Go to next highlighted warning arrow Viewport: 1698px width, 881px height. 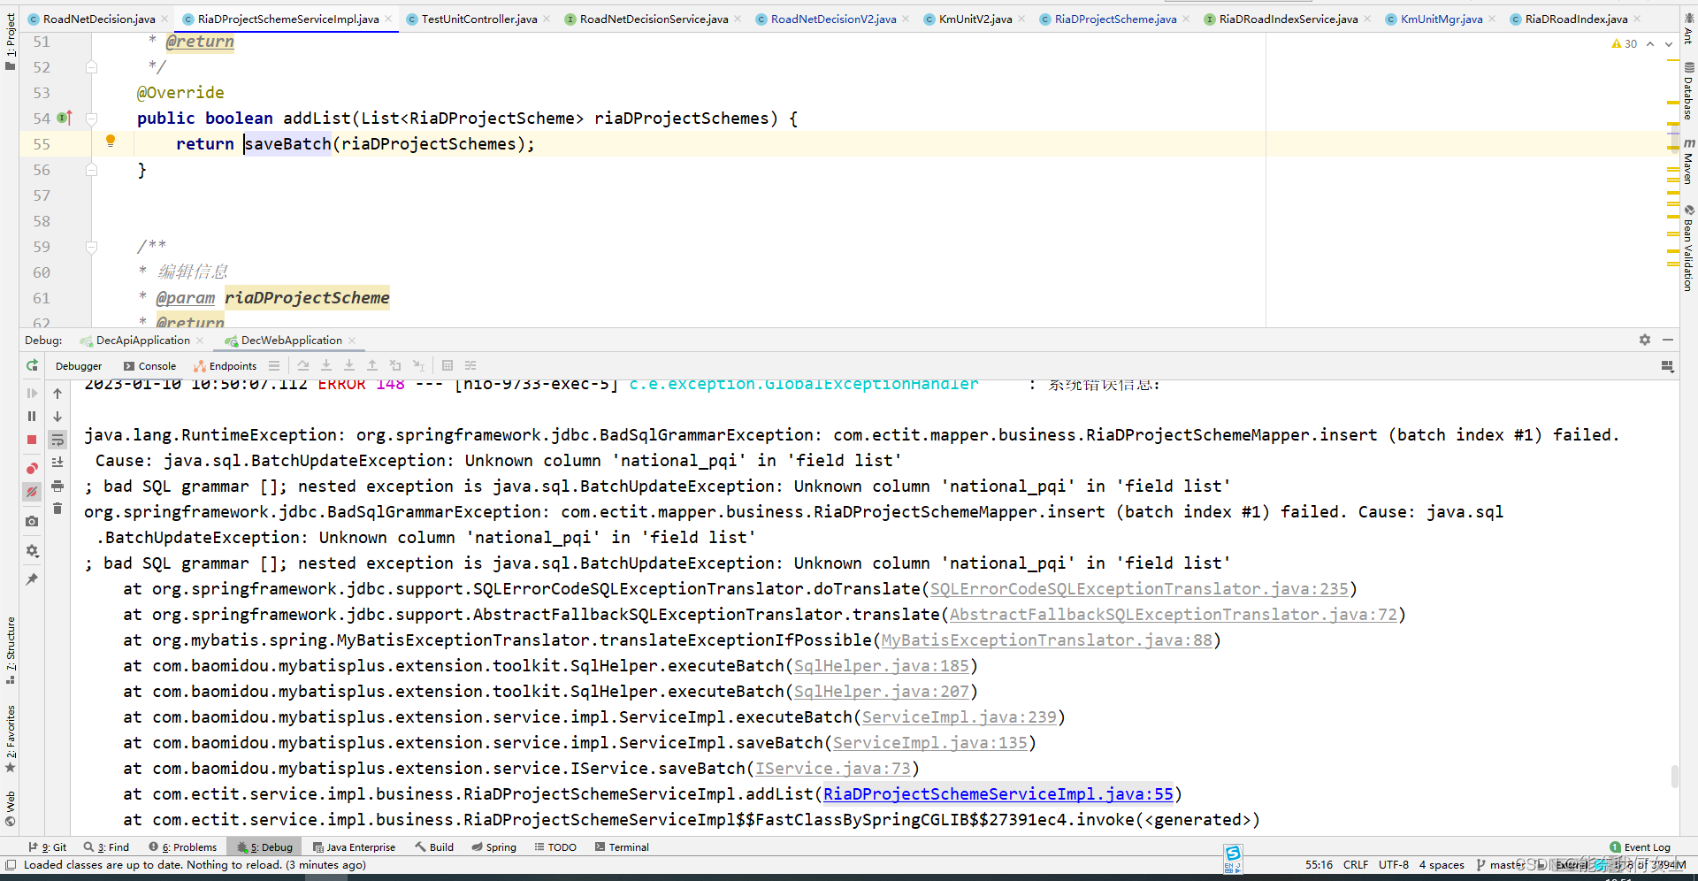(1669, 44)
